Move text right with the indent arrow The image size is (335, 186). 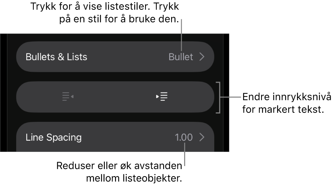[157, 97]
